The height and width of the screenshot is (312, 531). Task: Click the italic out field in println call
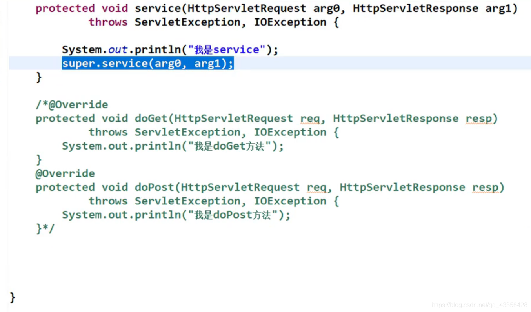(x=118, y=49)
